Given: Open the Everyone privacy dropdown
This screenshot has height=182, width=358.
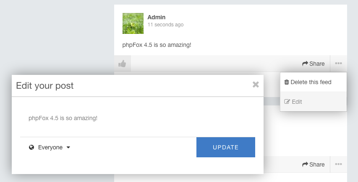Looking at the screenshot, I should click(50, 147).
